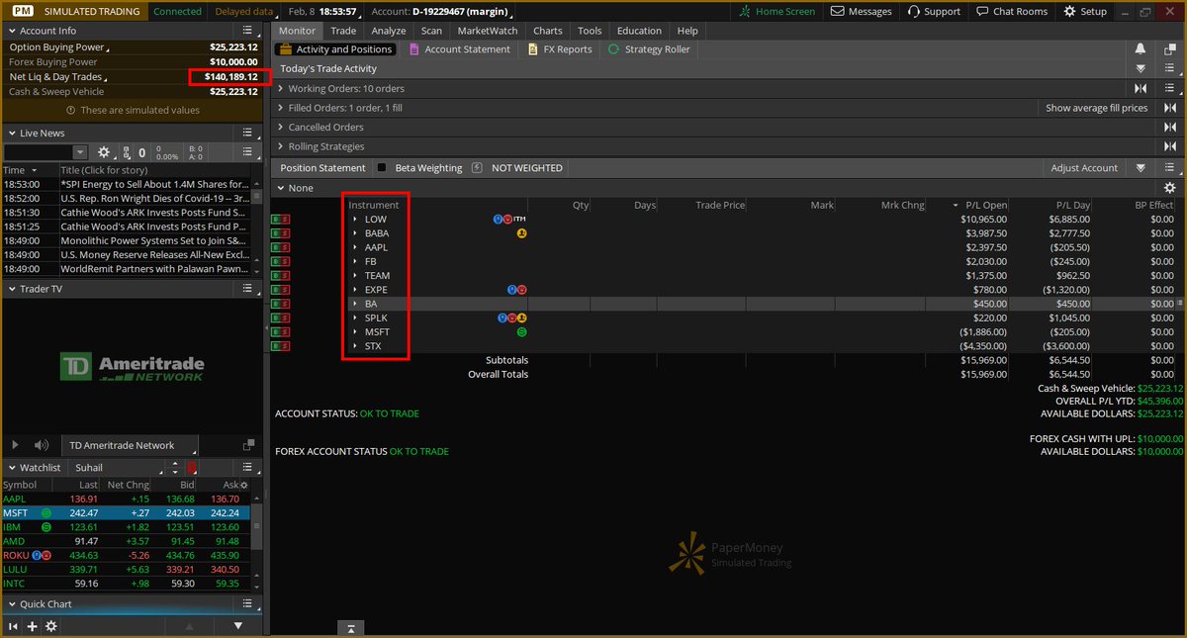The height and width of the screenshot is (638, 1187).
Task: Open the TD Ameritrade Network channel dropdown
Action: (x=130, y=446)
